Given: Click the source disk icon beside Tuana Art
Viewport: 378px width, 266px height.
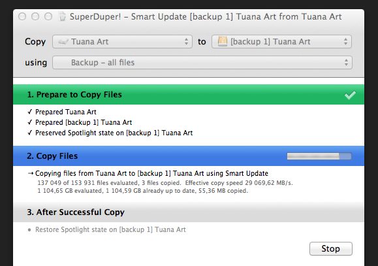Looking at the screenshot, I should click(x=63, y=42).
